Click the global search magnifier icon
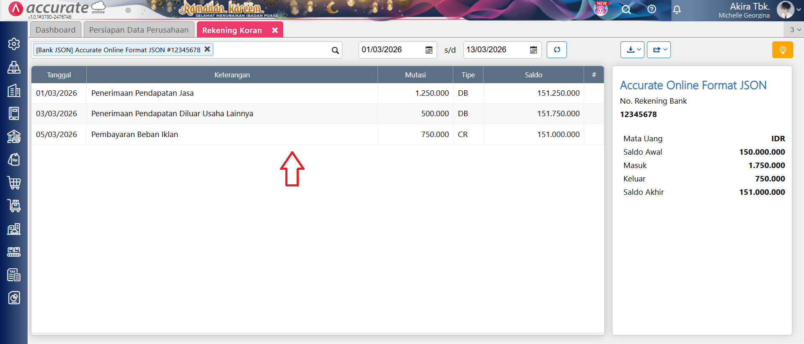 [x=626, y=10]
